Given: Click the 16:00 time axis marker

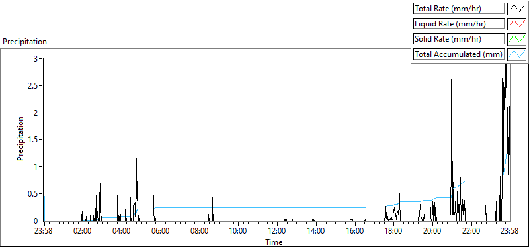Looking at the screenshot, I should pos(355,232).
